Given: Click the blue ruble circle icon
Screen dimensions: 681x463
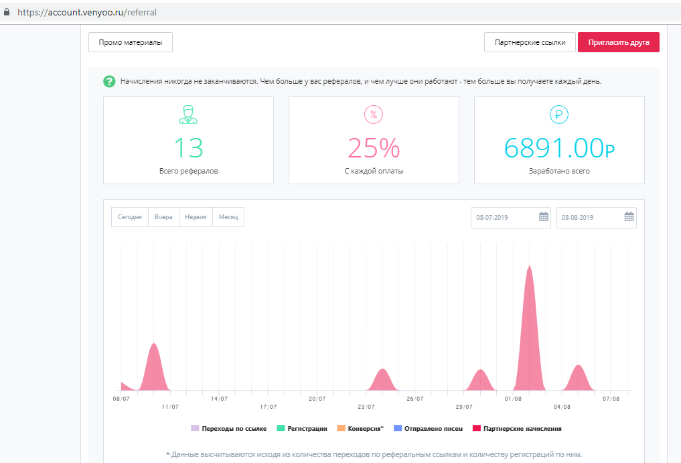Looking at the screenshot, I should tap(559, 115).
